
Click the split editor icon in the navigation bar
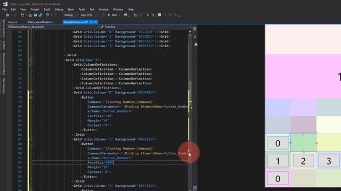point(194,28)
